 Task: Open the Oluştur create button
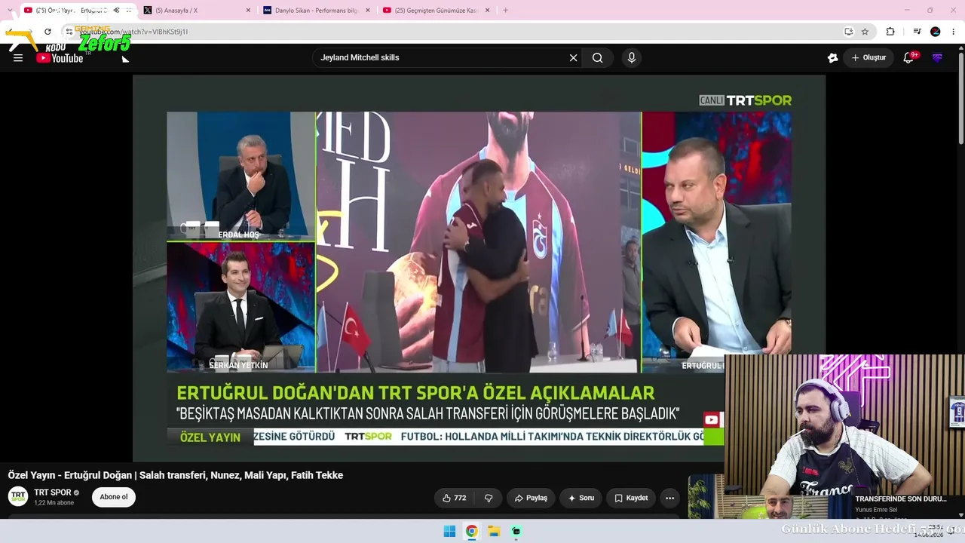pos(868,58)
